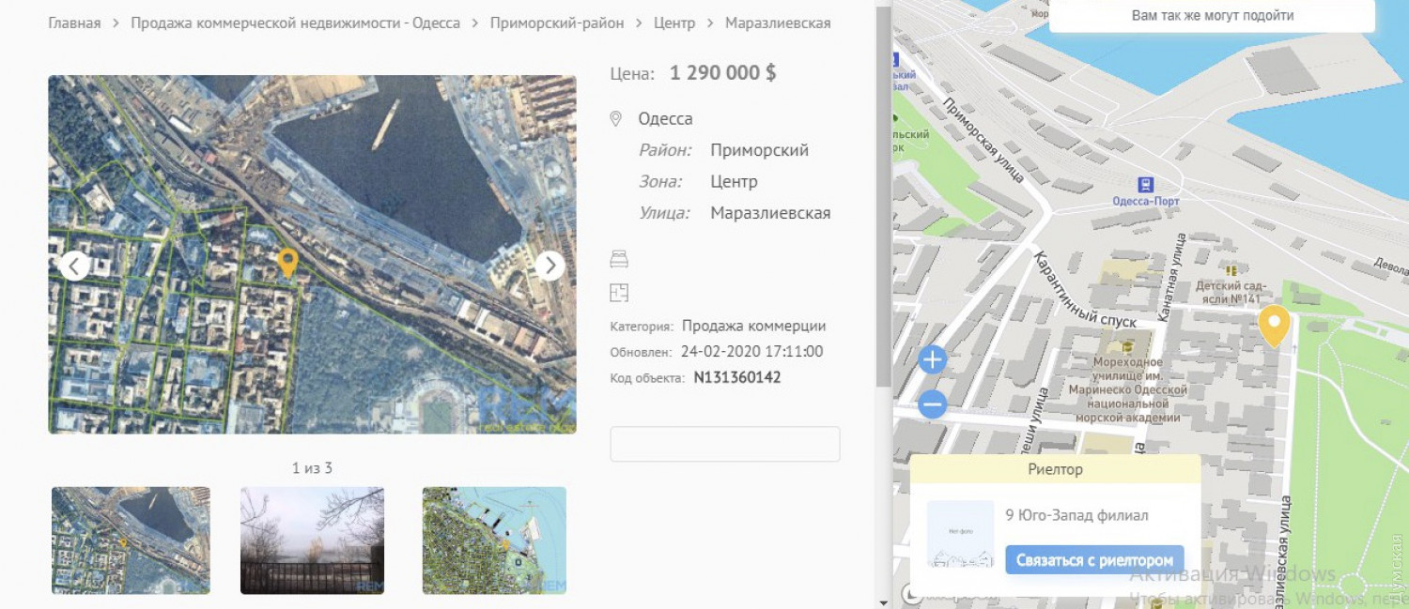Zoom in the map with plus button
The height and width of the screenshot is (609, 1409).
click(x=932, y=359)
